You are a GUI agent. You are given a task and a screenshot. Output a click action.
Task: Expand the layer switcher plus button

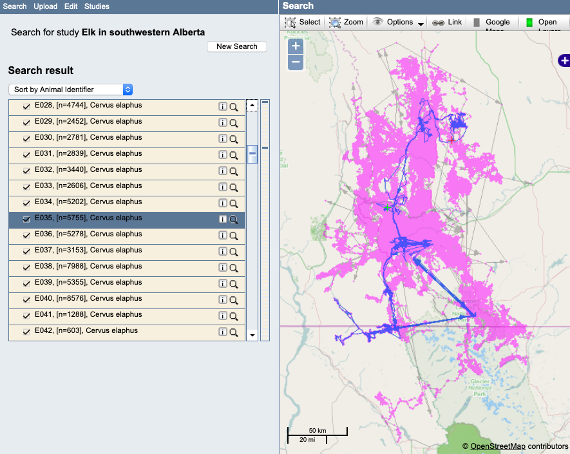pyautogui.click(x=564, y=61)
